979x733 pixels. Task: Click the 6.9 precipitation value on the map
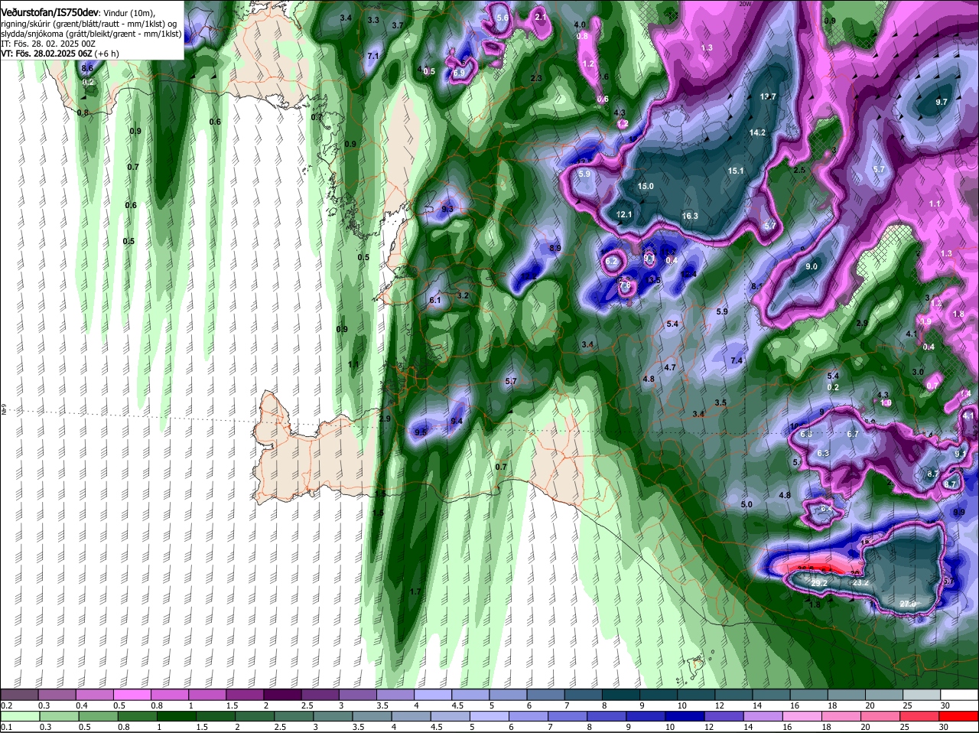click(x=459, y=73)
